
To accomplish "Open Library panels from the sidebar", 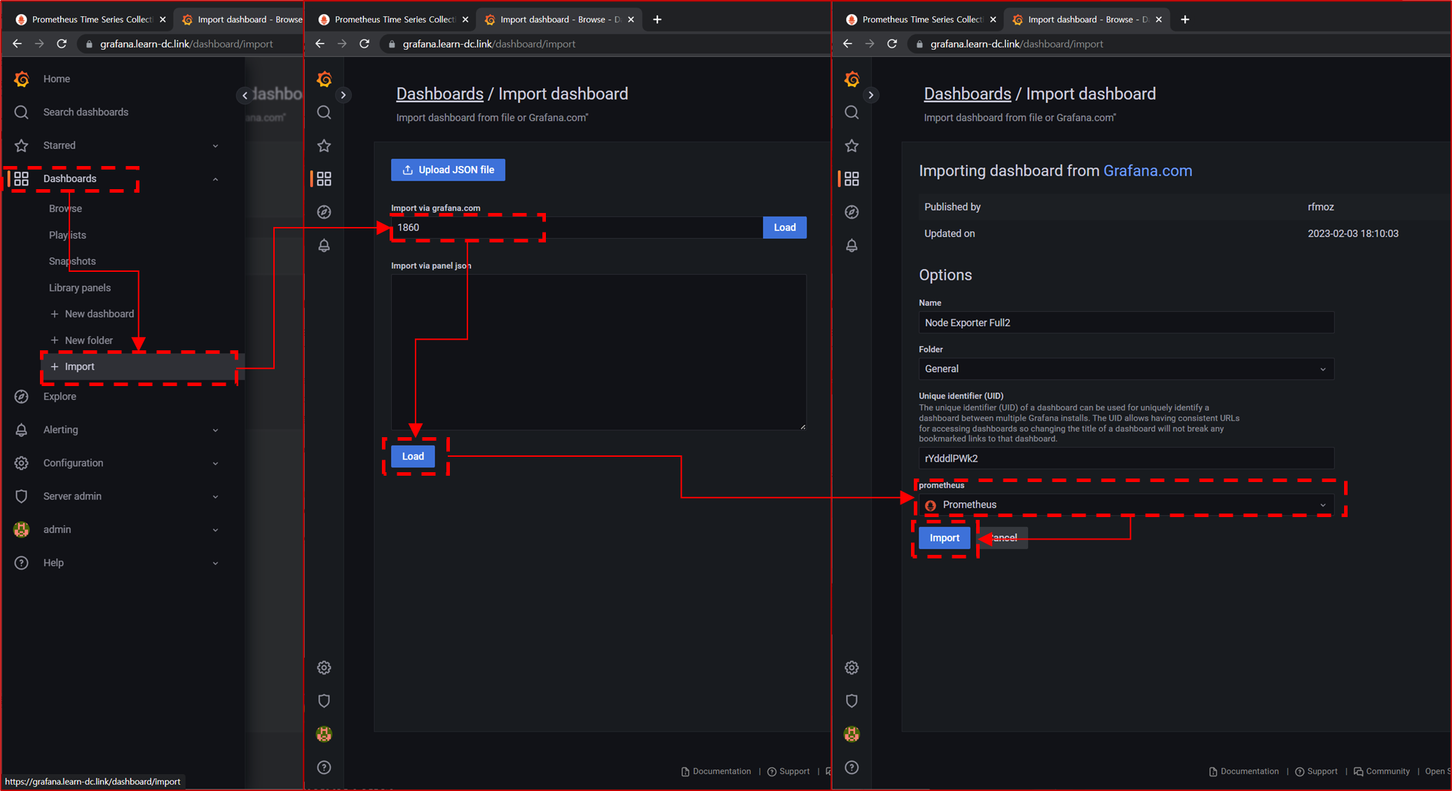I will 80,288.
